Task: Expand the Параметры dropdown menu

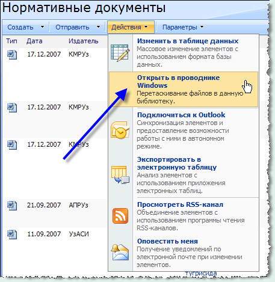Action: pyautogui.click(x=183, y=27)
